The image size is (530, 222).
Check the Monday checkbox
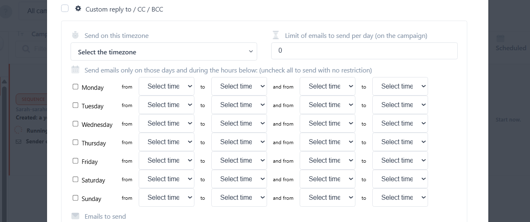[76, 87]
